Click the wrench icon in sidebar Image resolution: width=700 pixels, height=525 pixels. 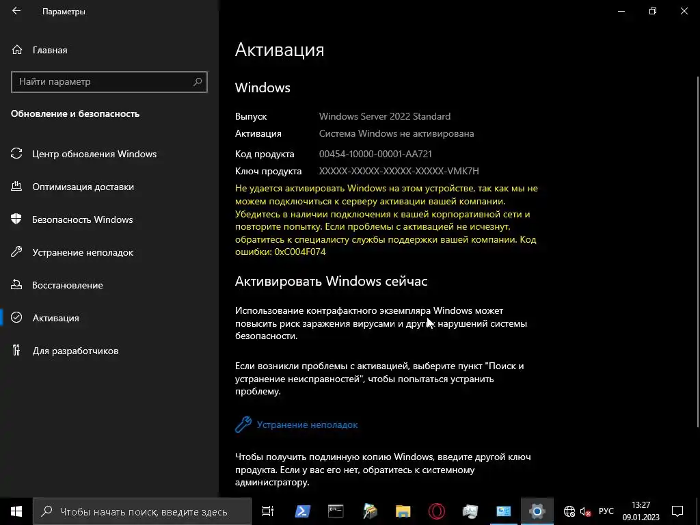[16, 252]
